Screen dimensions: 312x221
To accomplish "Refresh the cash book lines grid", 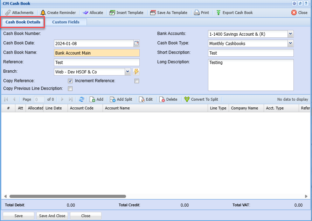I will [82, 99].
